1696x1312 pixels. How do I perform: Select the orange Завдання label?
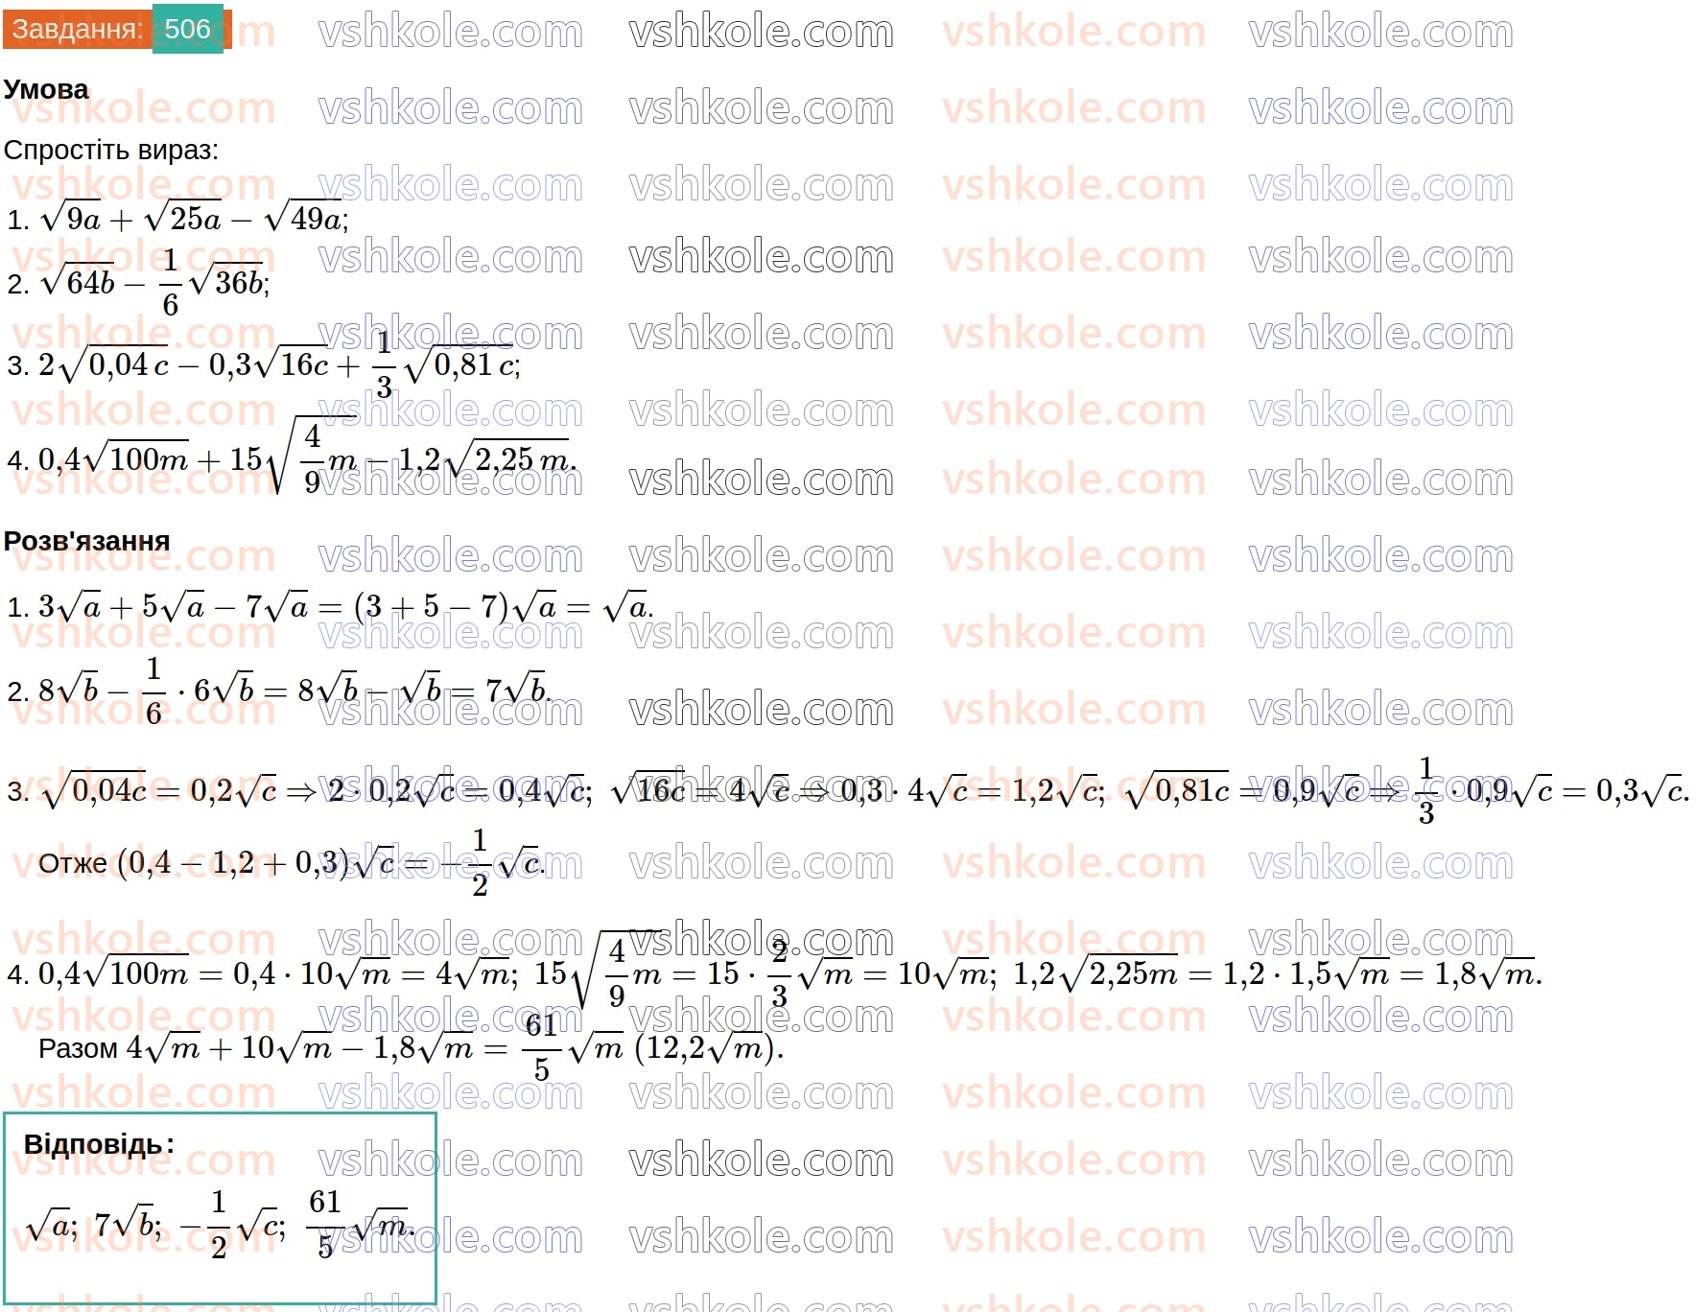pos(72,29)
